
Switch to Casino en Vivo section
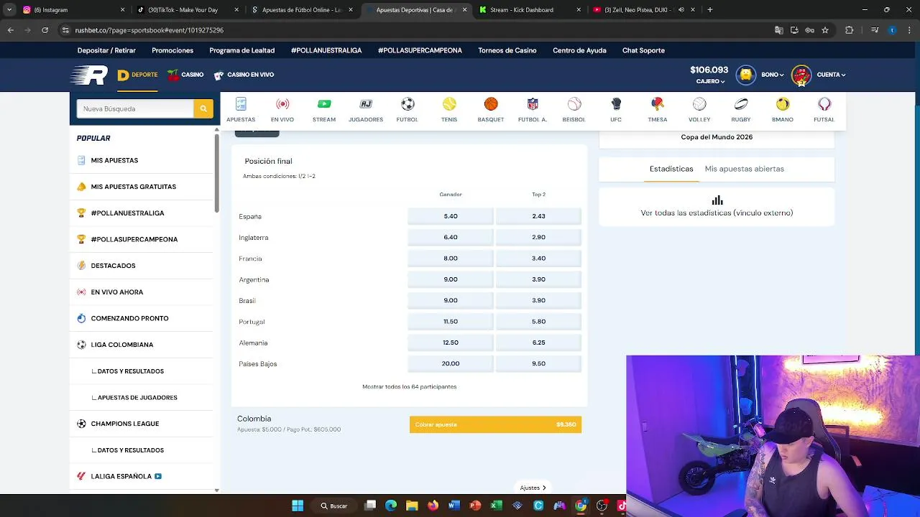click(244, 75)
